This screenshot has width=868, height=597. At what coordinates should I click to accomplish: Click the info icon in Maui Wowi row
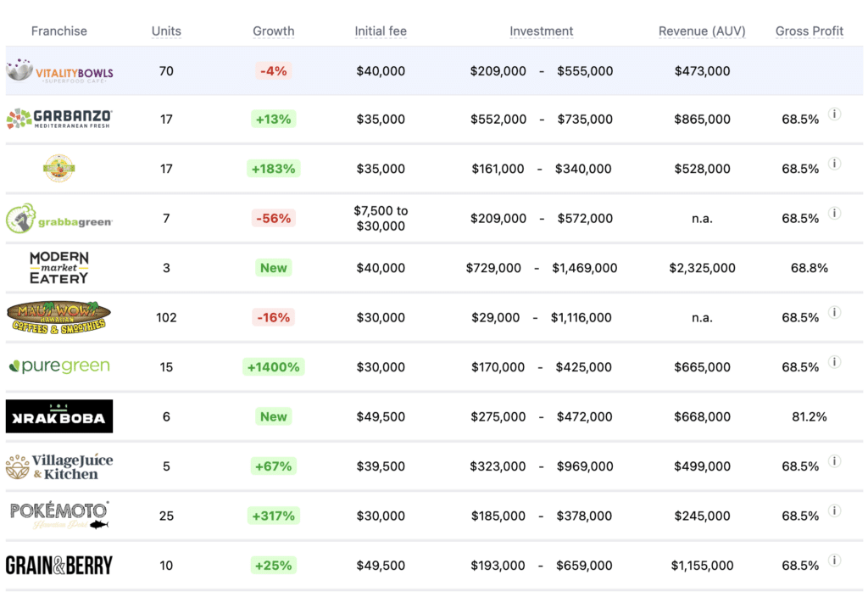pyautogui.click(x=834, y=312)
